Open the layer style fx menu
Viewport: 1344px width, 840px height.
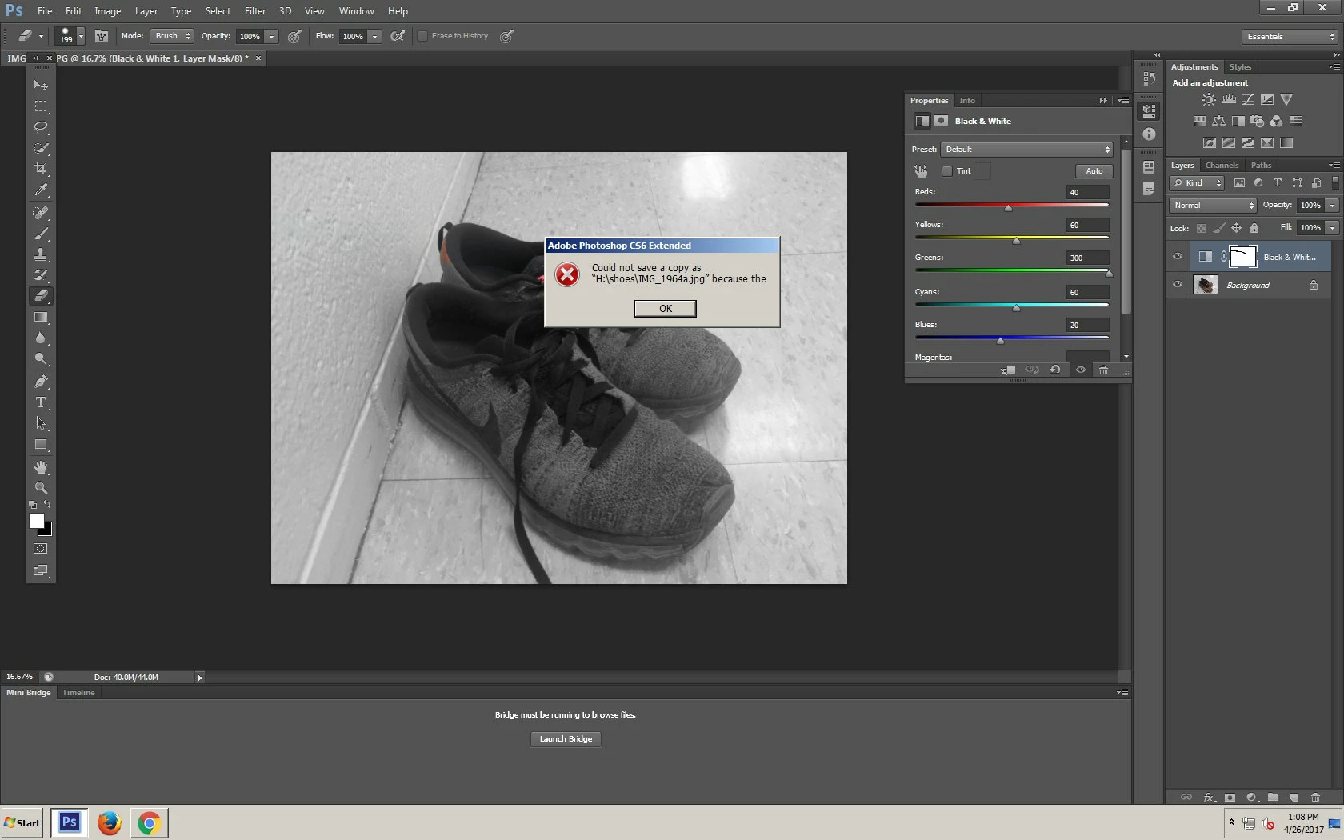pos(1209,798)
